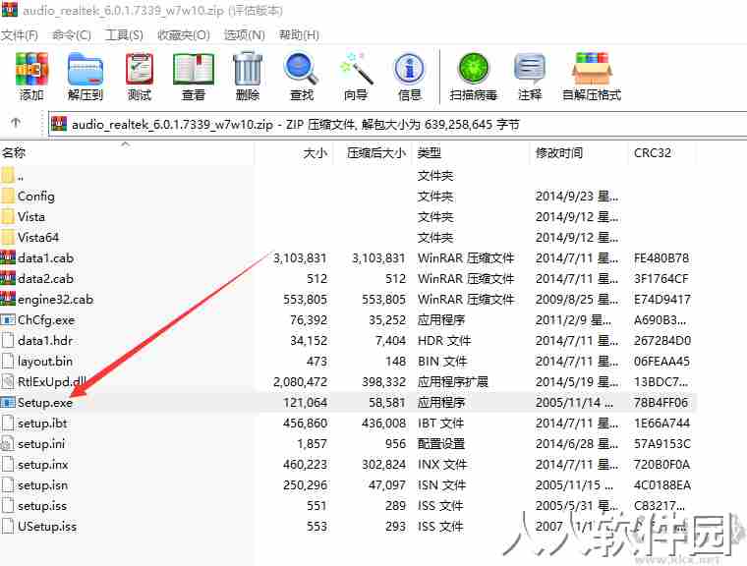The height and width of the screenshot is (566, 747).
Task: Click the Setup.exe application icon
Action: [8, 403]
